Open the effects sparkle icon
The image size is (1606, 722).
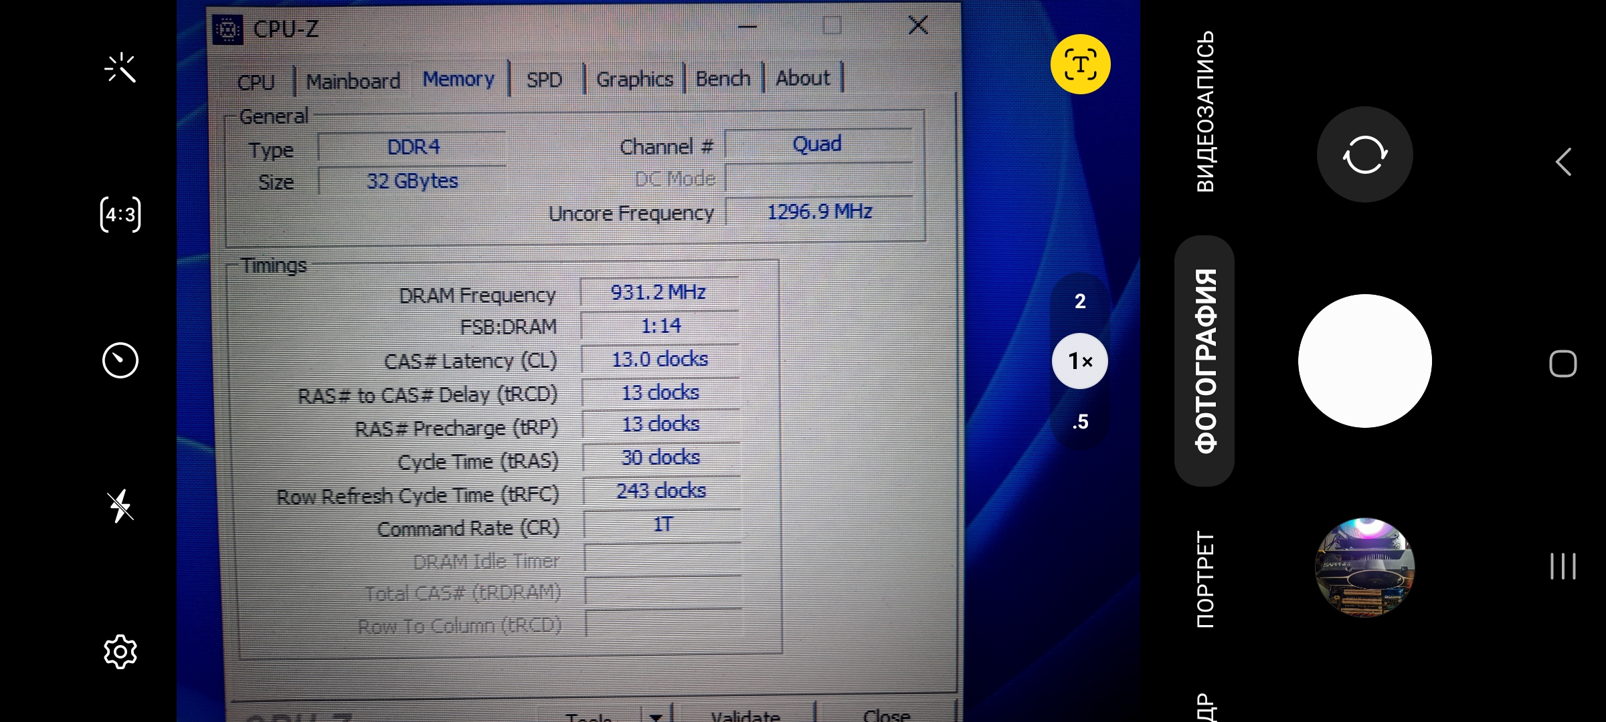(120, 68)
